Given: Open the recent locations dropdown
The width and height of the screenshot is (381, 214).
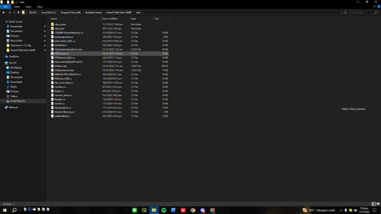Looking at the screenshot, I should pos(14,12).
